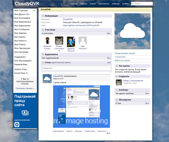169x142 pixels.
Task: Open Мои Приложения in sidebar
Action: 22,48
